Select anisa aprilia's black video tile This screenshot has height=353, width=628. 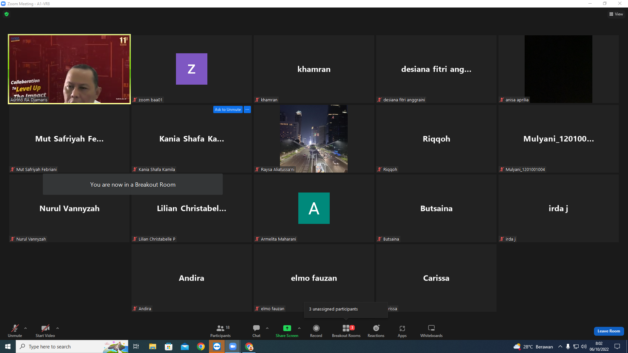[x=558, y=69]
